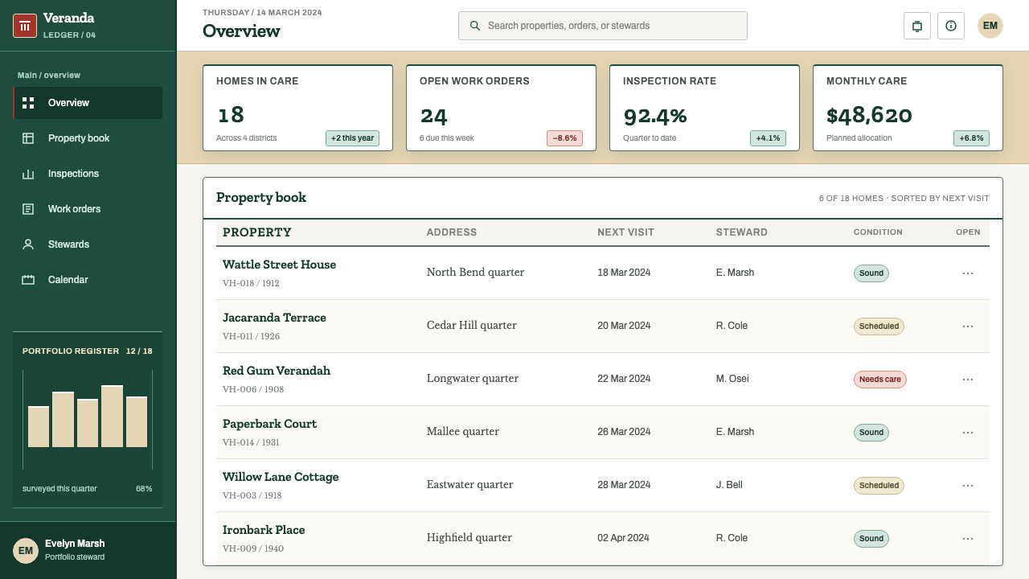Image resolution: width=1029 pixels, height=579 pixels.
Task: Click steward J. Bell in the table
Action: pyautogui.click(x=729, y=485)
